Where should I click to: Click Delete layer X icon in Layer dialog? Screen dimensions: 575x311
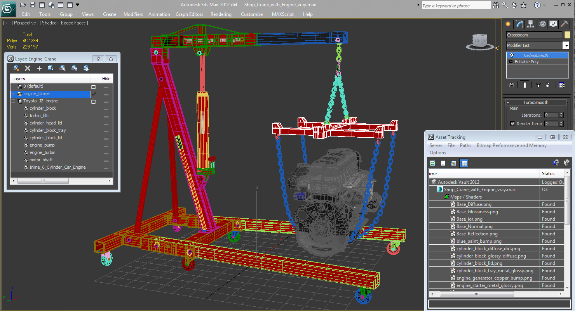point(28,68)
